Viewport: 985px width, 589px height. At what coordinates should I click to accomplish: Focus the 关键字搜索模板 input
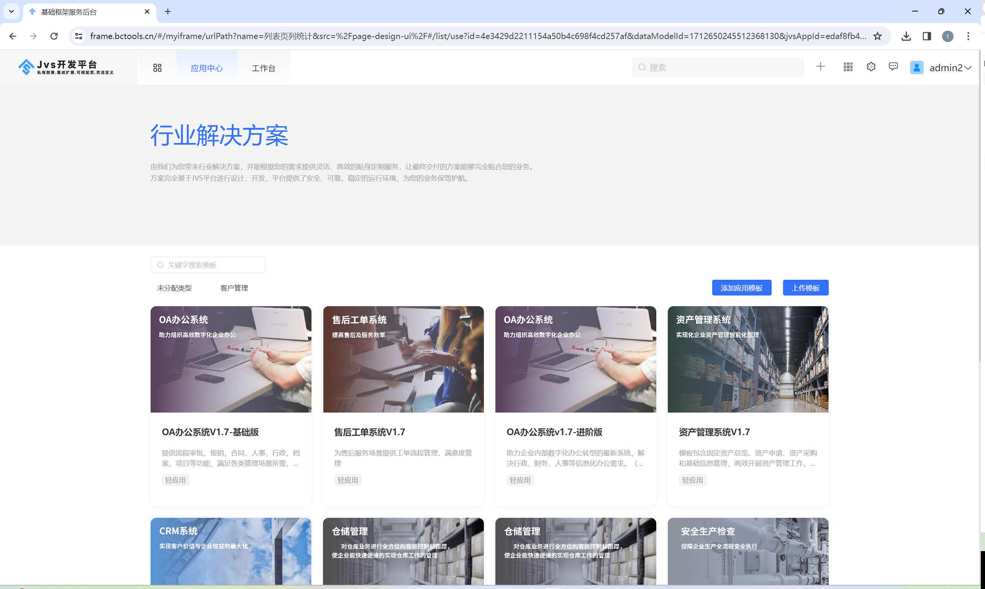click(x=208, y=265)
